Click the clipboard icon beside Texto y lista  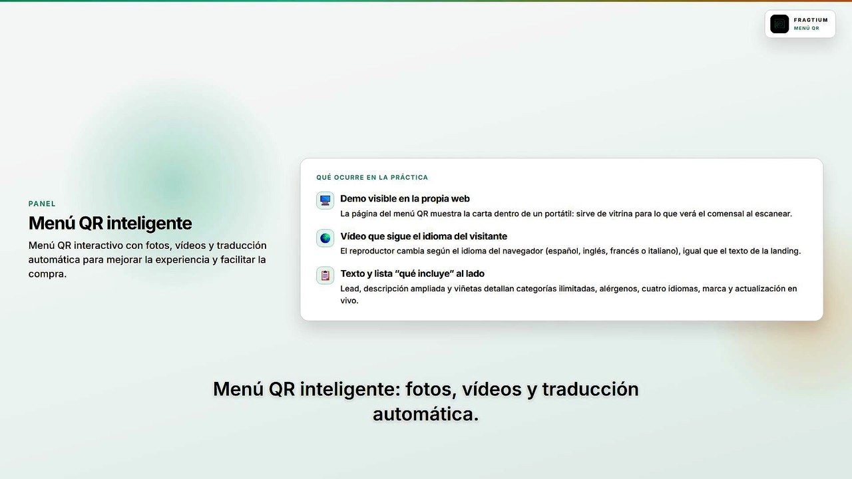(x=325, y=275)
